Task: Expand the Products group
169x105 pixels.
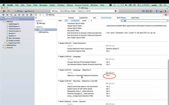Action: tap(3, 48)
